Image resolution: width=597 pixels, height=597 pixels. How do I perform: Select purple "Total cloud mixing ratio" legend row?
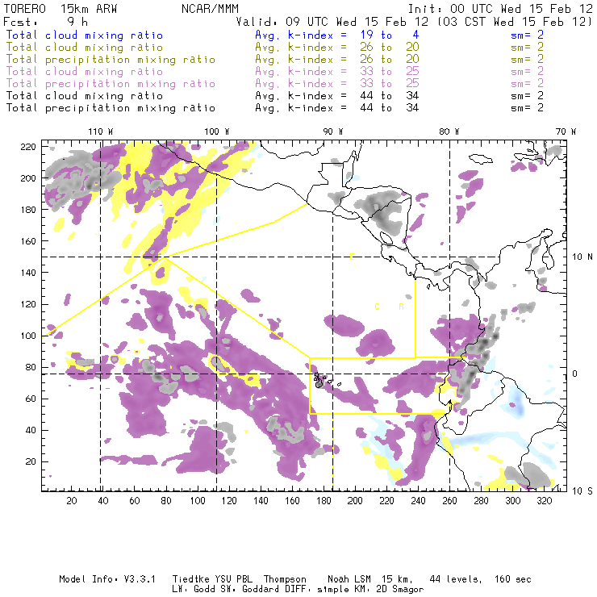click(85, 72)
